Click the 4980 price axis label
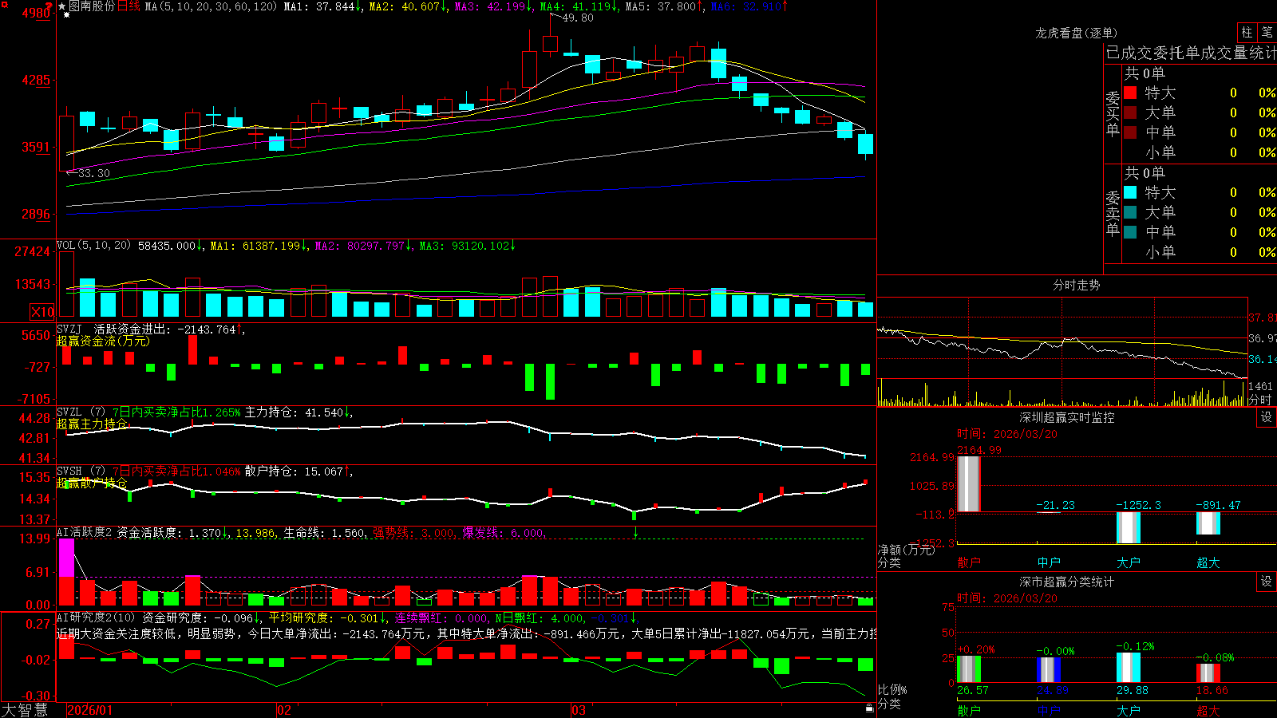Screen dimensions: 1277x718 [36, 14]
